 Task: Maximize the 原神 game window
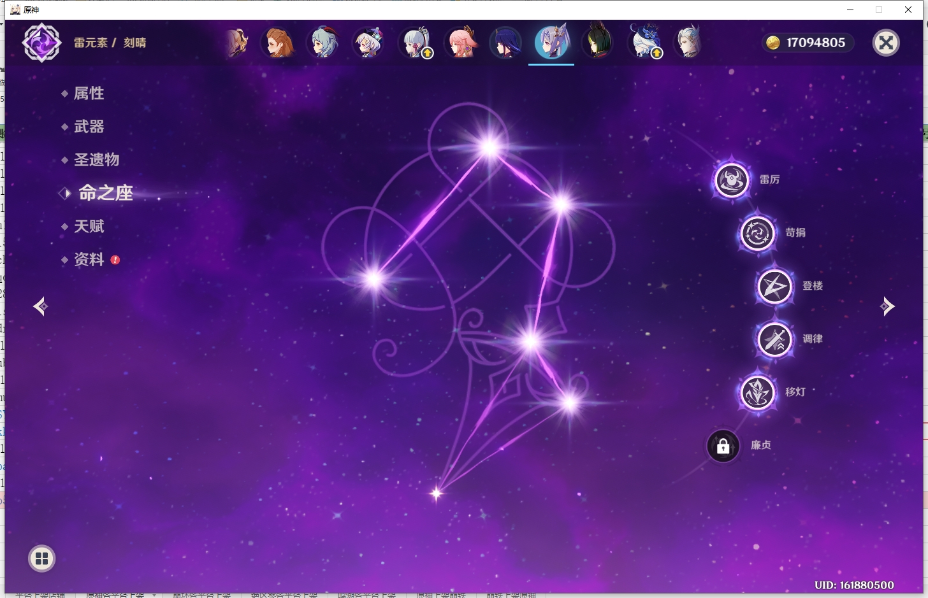(x=879, y=10)
